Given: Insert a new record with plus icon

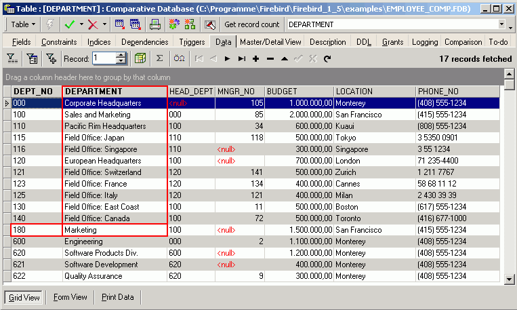Looking at the screenshot, I should pyautogui.click(x=256, y=59).
